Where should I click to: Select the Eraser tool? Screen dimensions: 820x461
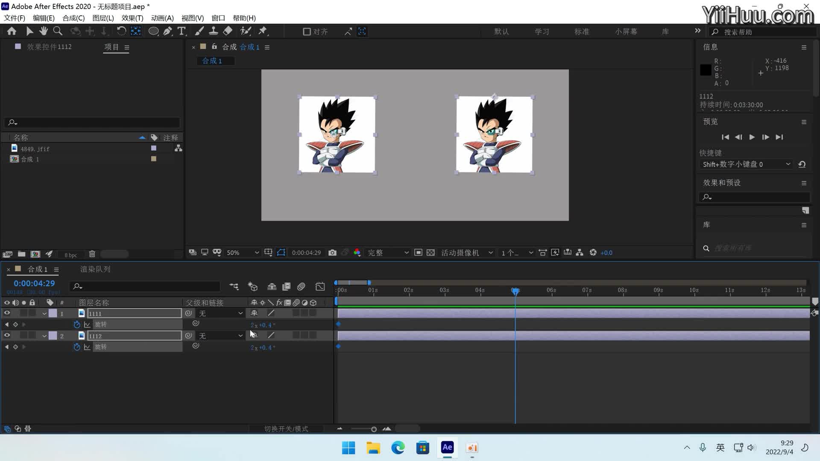point(228,31)
